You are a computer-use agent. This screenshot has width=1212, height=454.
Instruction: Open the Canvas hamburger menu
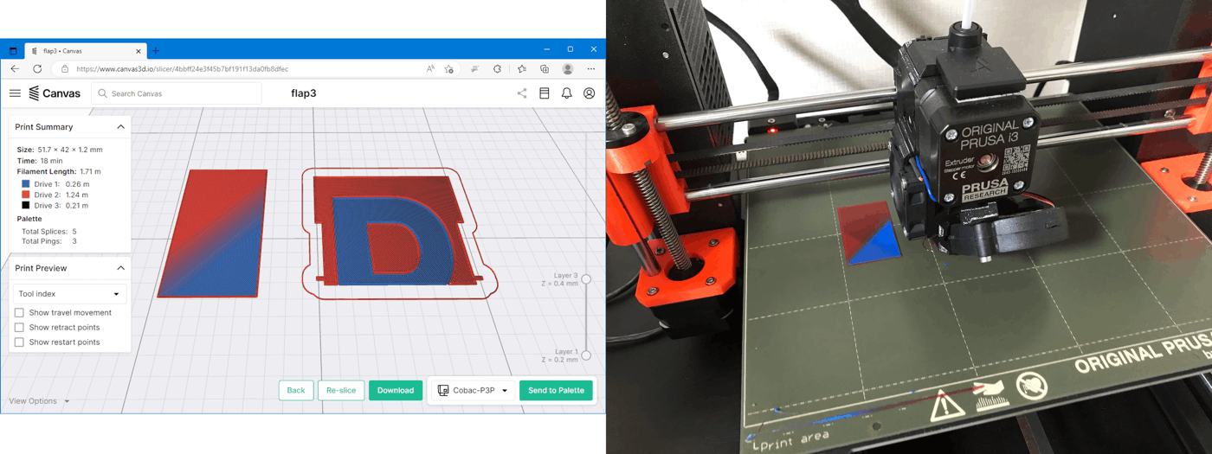[15, 93]
